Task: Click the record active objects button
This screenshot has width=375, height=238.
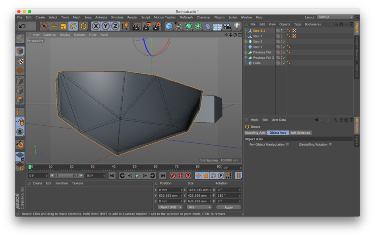Action: [x=173, y=176]
